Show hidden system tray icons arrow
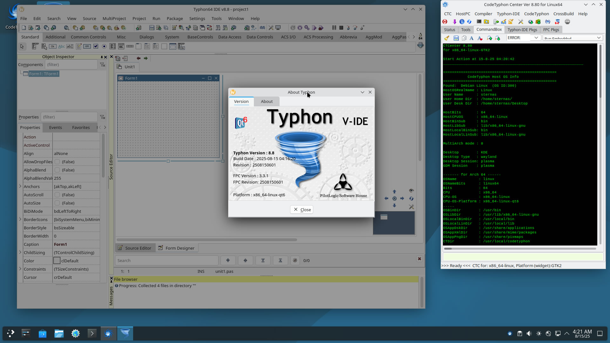Image resolution: width=610 pixels, height=343 pixels. (567, 333)
